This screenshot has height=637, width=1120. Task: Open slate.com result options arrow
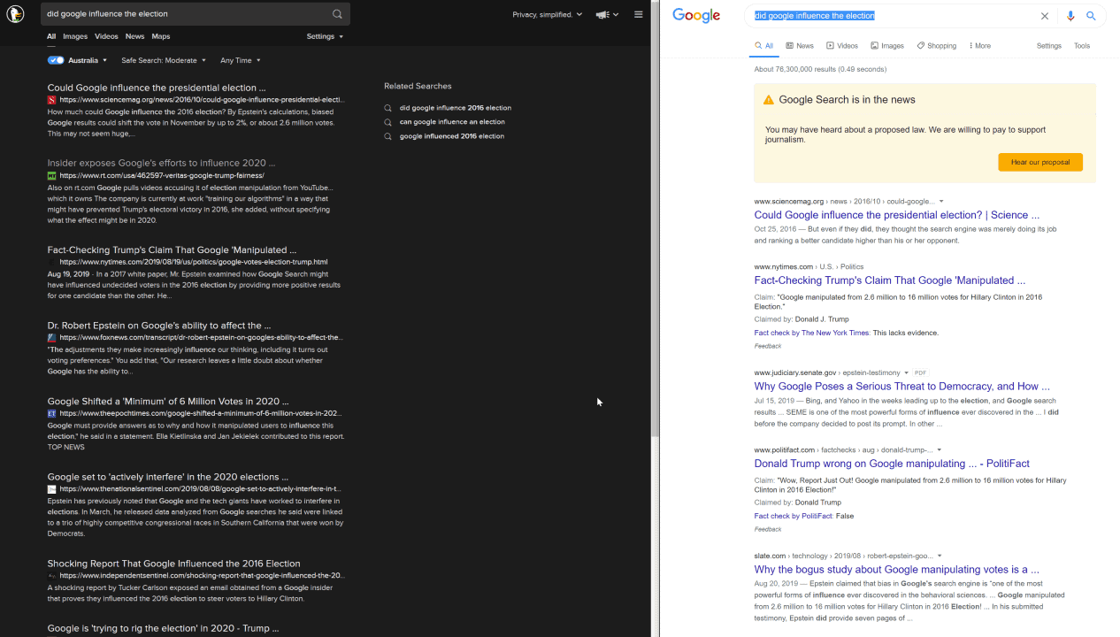940,556
